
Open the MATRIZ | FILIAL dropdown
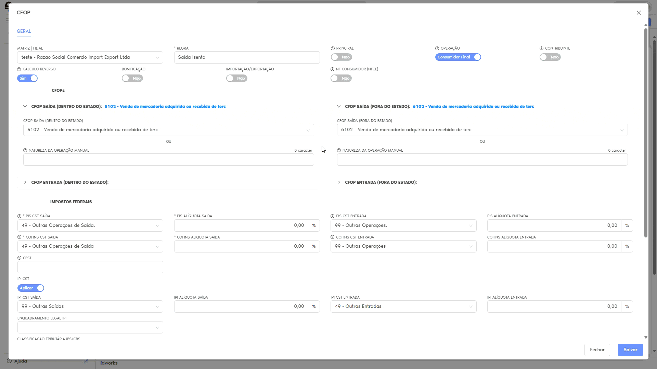[90, 57]
